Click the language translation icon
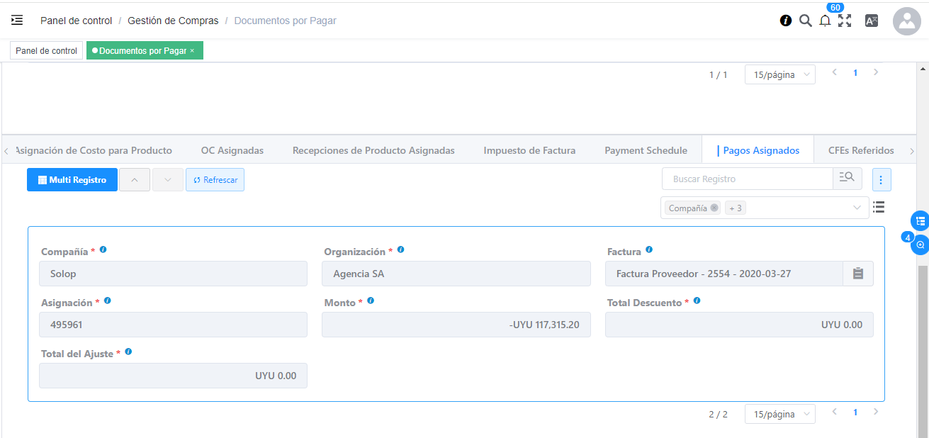Image resolution: width=929 pixels, height=438 pixels. 872,21
